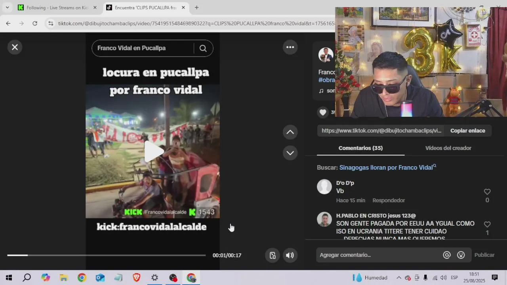Open Windows taskbar search

[x=27, y=278]
